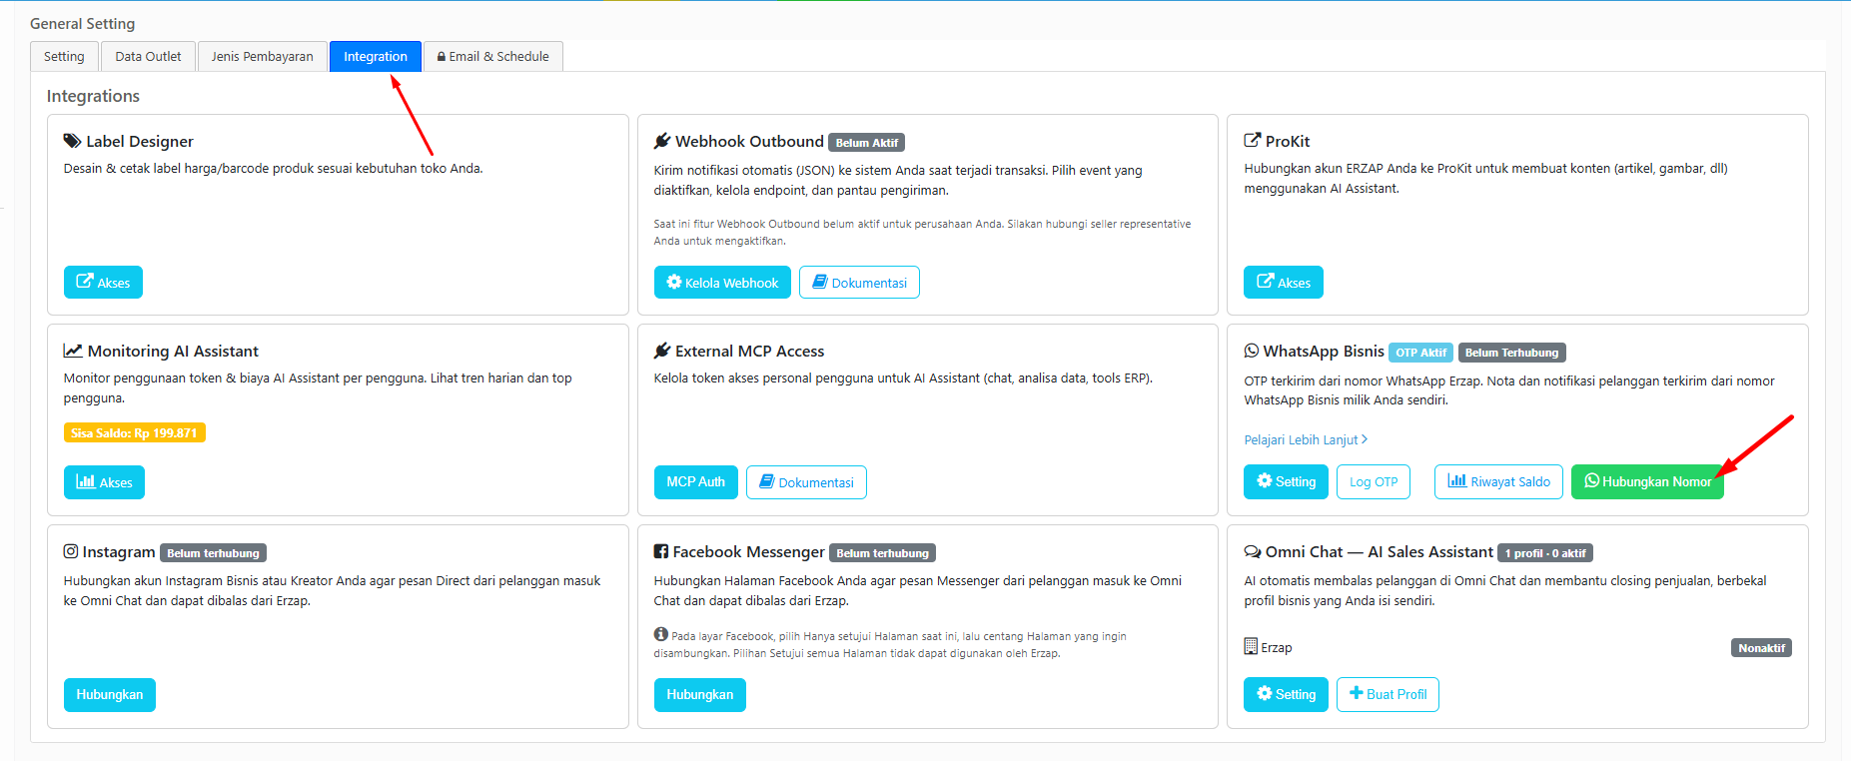The width and height of the screenshot is (1851, 761).
Task: Click the Label Designer tag icon
Action: 72,141
